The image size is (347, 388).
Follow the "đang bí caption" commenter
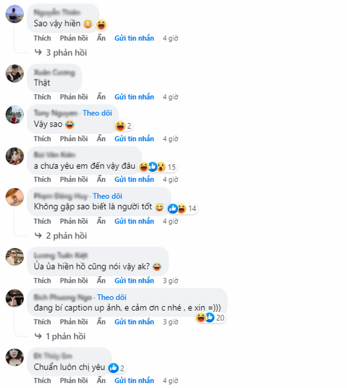click(112, 297)
